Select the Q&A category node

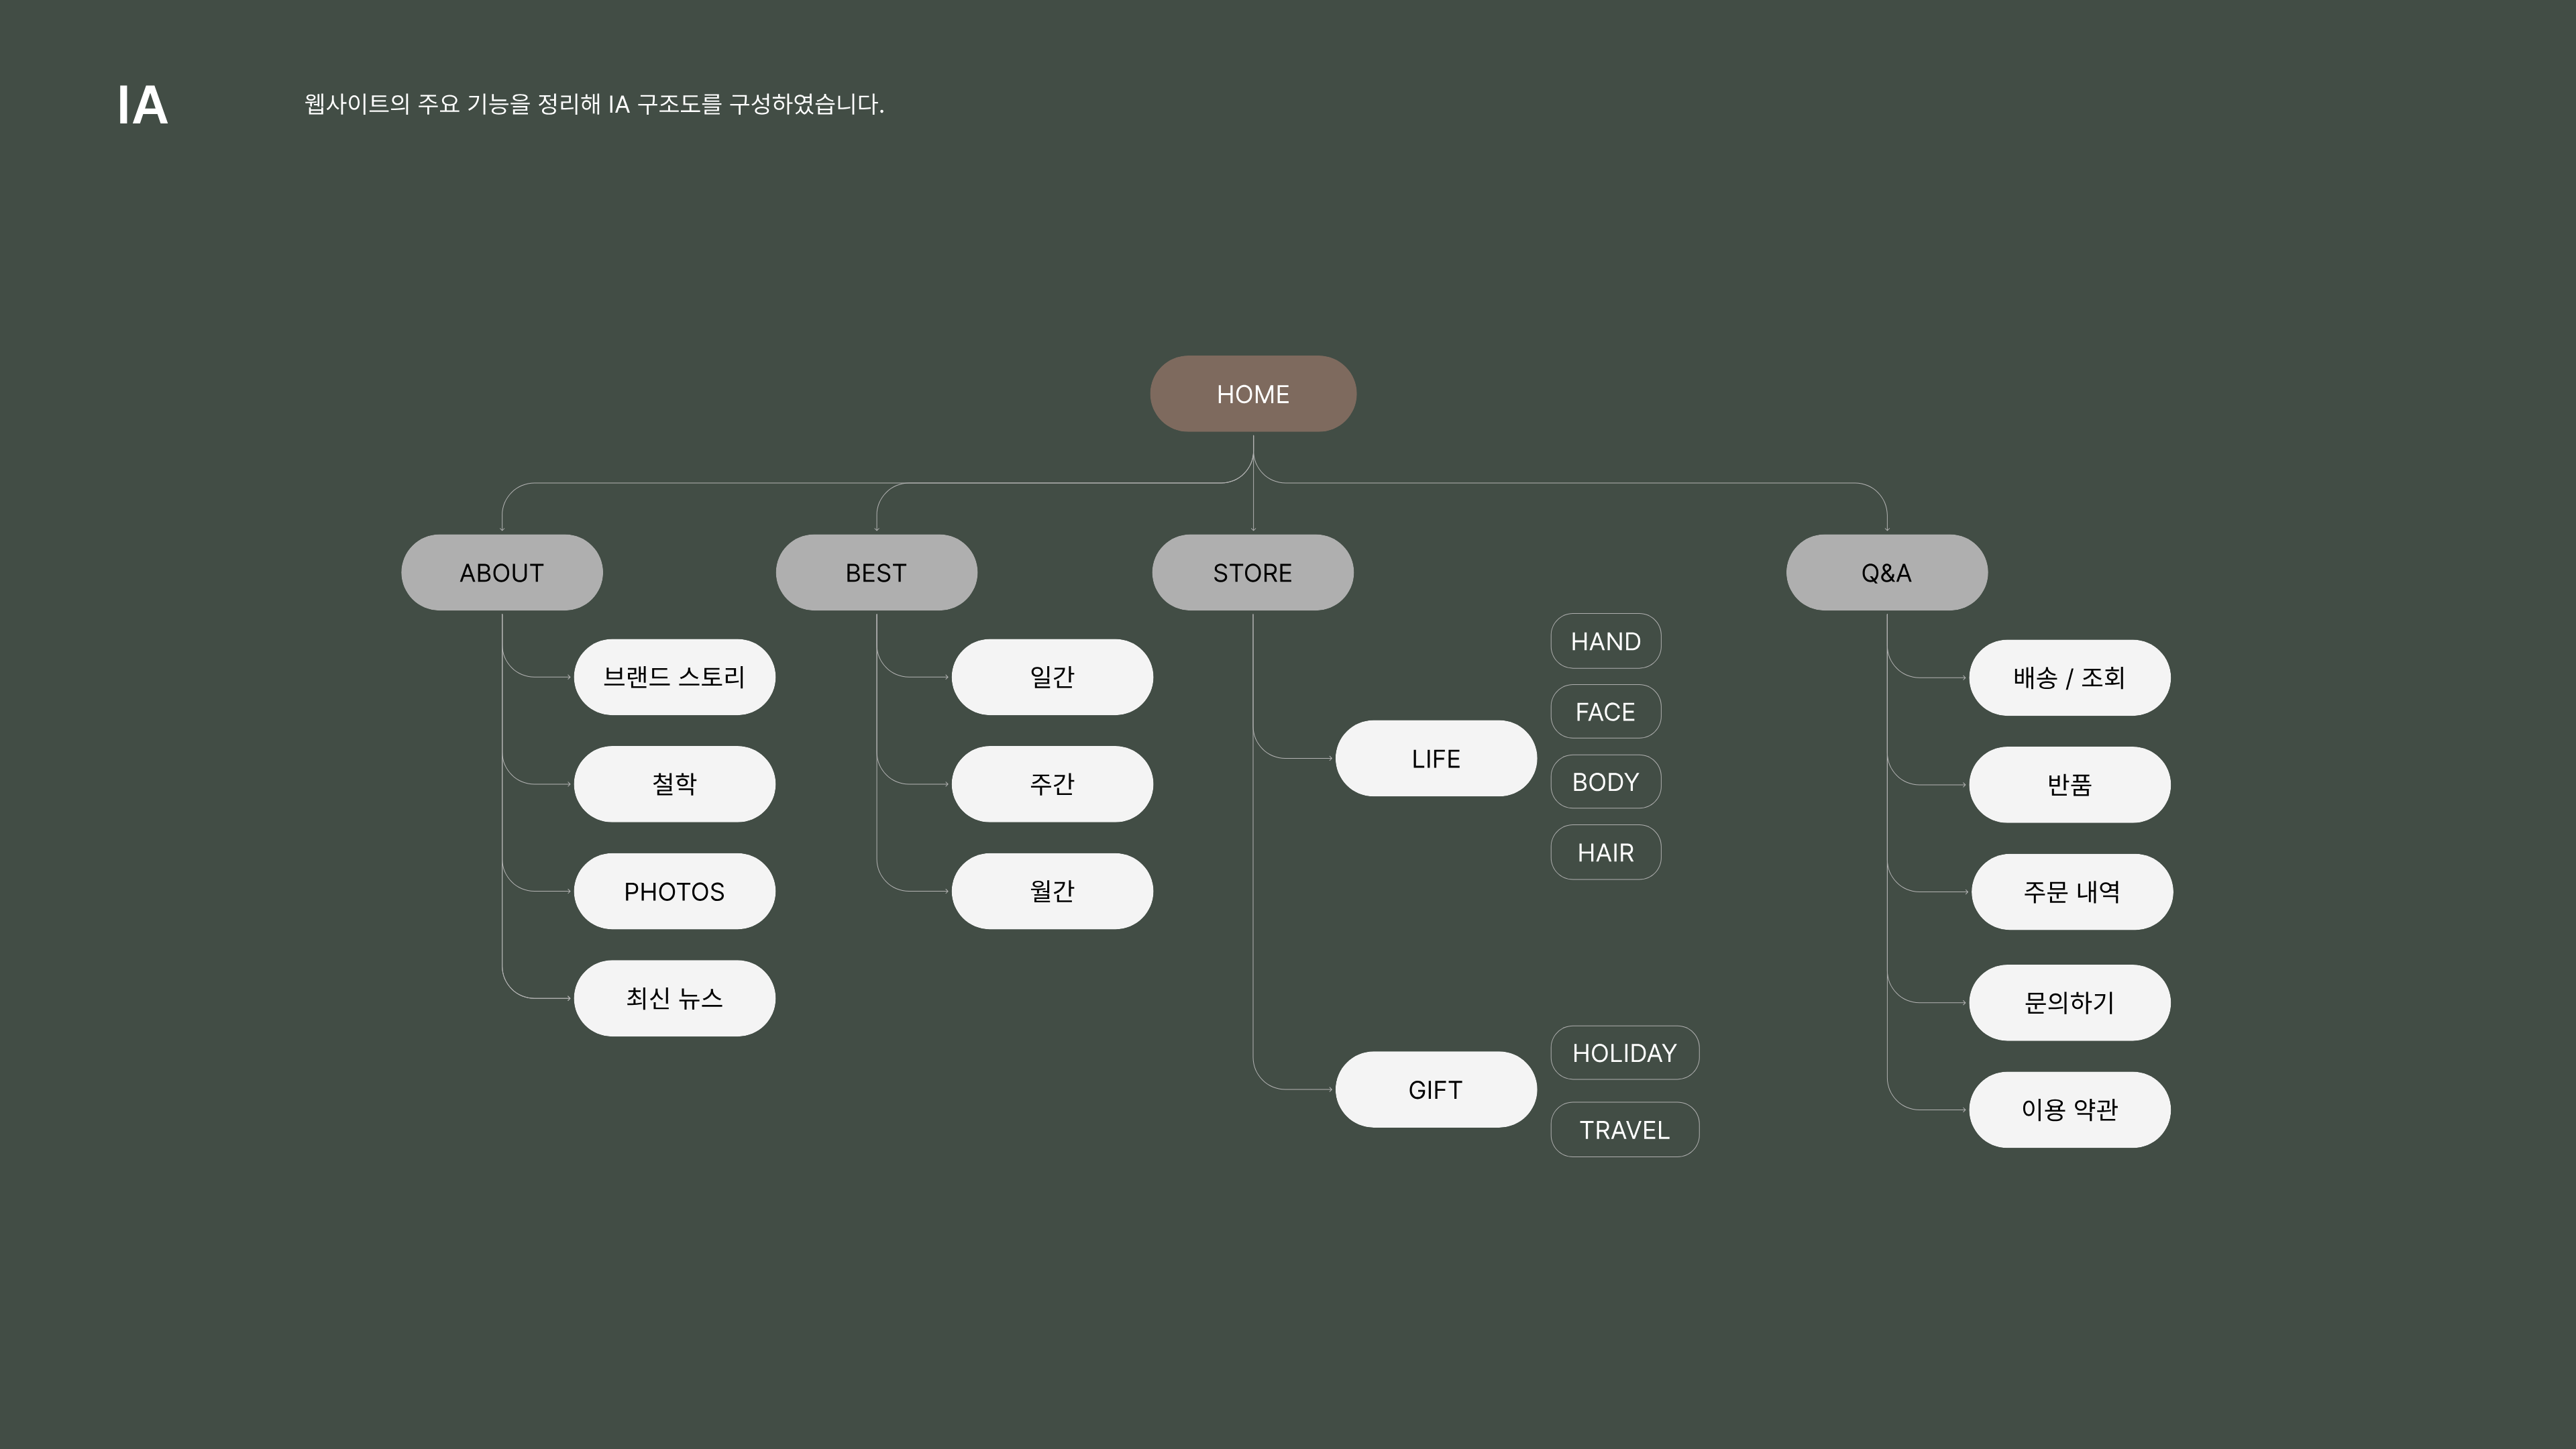[1887, 573]
